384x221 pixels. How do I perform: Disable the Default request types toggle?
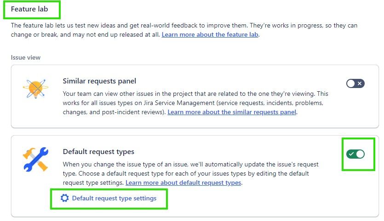coord(355,154)
